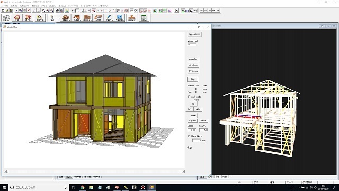Open the roof tool dropdown arrow
The width and height of the screenshot is (339, 191).
80,20
